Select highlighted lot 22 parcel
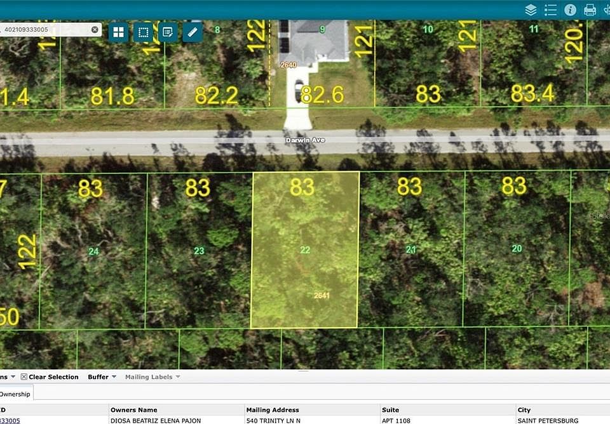The height and width of the screenshot is (424, 610). 304,250
